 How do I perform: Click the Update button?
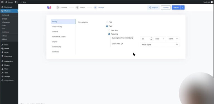[176, 8]
